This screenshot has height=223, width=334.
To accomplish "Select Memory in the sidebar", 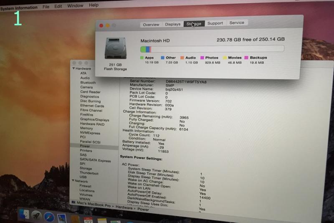I will [x=86, y=128].
